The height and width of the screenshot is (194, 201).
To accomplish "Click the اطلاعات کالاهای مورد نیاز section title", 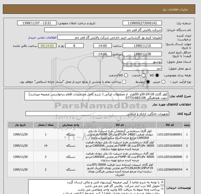I will 172,104.
